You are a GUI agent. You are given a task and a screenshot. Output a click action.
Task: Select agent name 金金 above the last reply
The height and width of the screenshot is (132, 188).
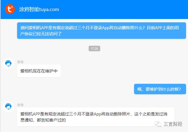coord(20,105)
